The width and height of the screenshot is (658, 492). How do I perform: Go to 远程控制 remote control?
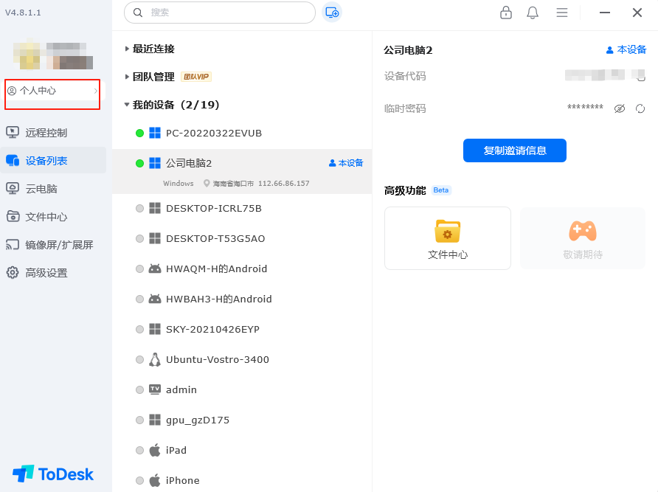point(53,133)
